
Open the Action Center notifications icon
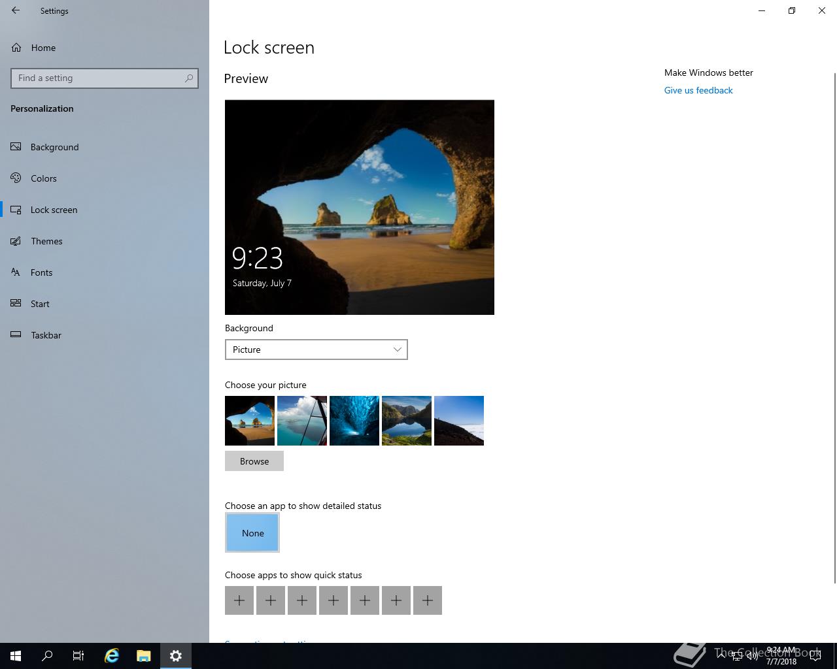(x=815, y=656)
